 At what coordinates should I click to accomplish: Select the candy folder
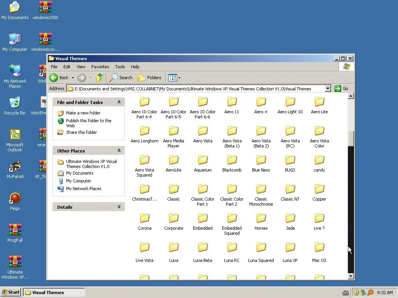pyautogui.click(x=319, y=164)
